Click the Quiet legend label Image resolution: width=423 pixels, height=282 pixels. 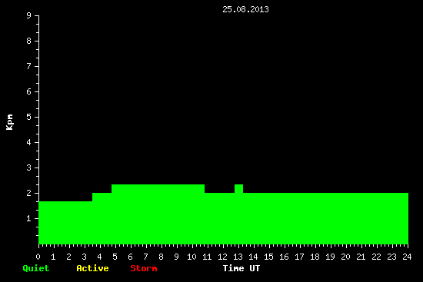click(36, 268)
